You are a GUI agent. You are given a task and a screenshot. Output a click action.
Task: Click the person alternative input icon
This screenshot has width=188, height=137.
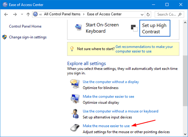pos(75,114)
